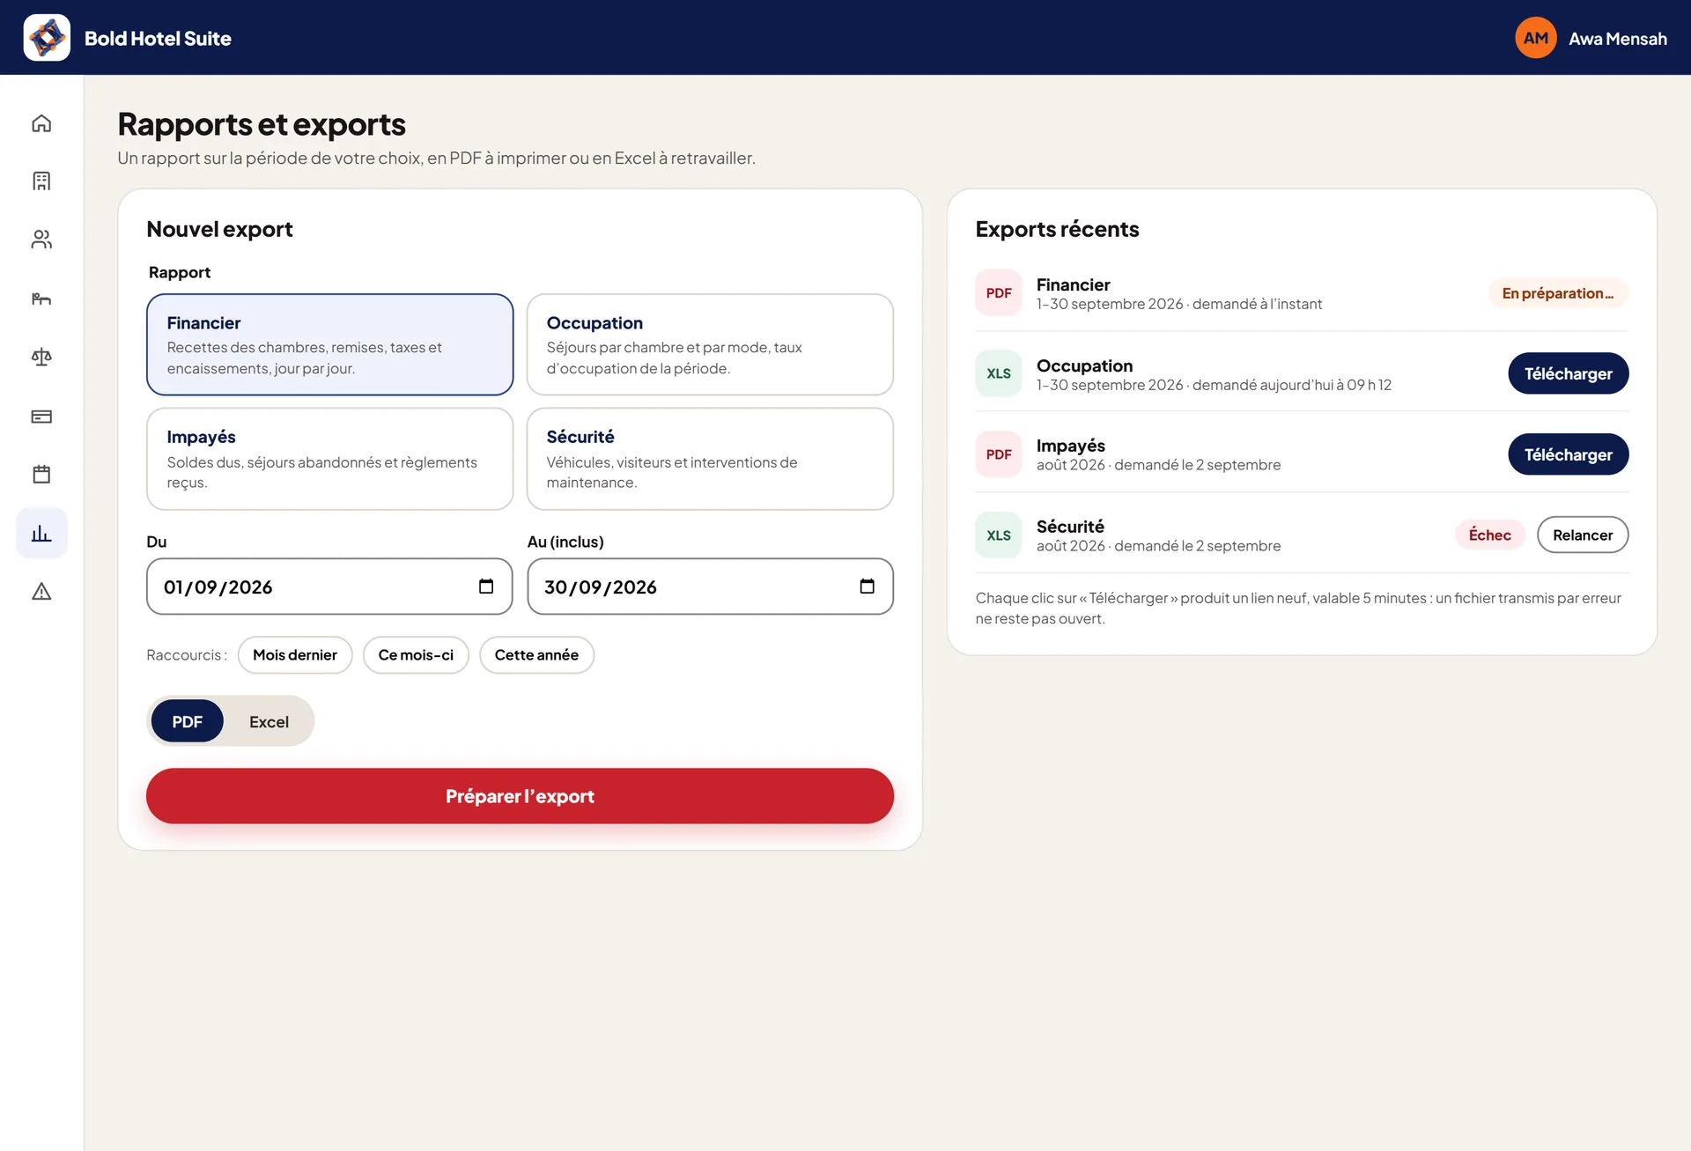Select the Impayés report card
Screen dimensions: 1691x1151
(329, 458)
